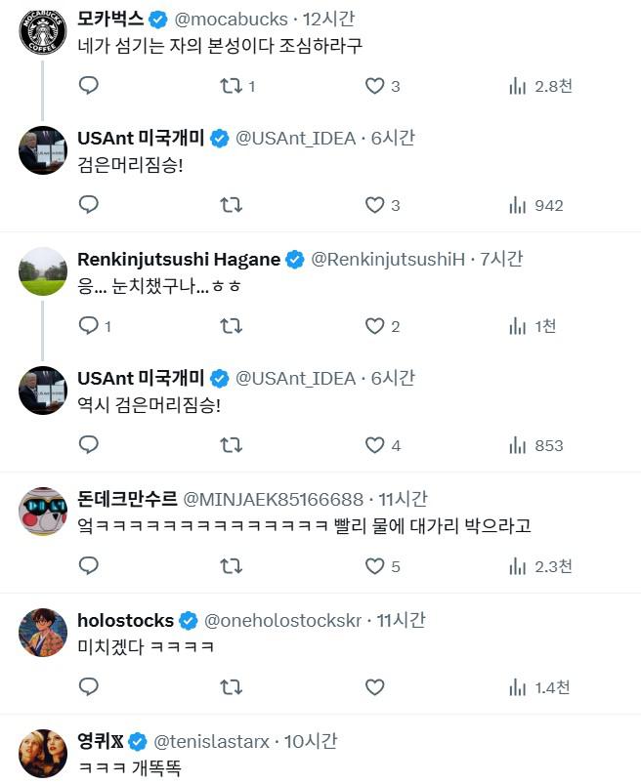Like USAnt's '역시 검은머리짐승!' tweet

coord(374,445)
